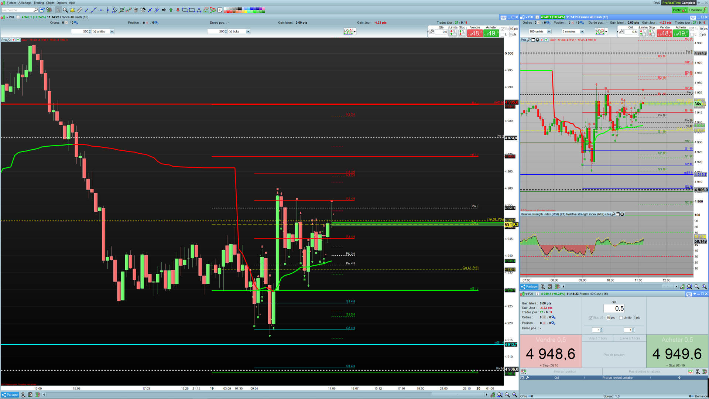
Task: Click the green up arrow drawing tool
Action: point(171,10)
